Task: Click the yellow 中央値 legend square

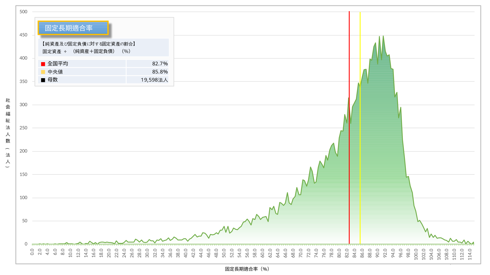Action: click(x=43, y=72)
